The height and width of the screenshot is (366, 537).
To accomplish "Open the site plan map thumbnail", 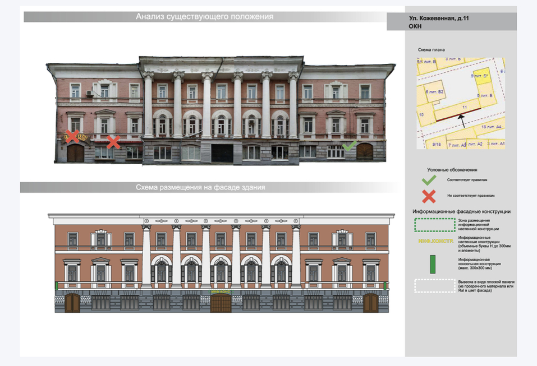I will point(461,101).
